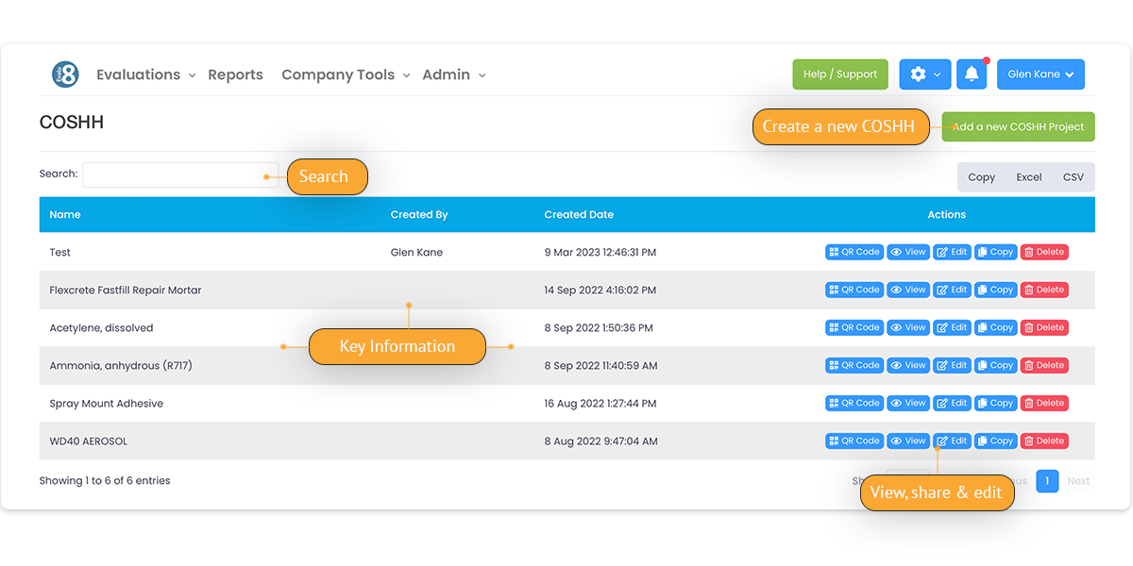
Task: Click inside the Search input field
Action: (x=179, y=174)
